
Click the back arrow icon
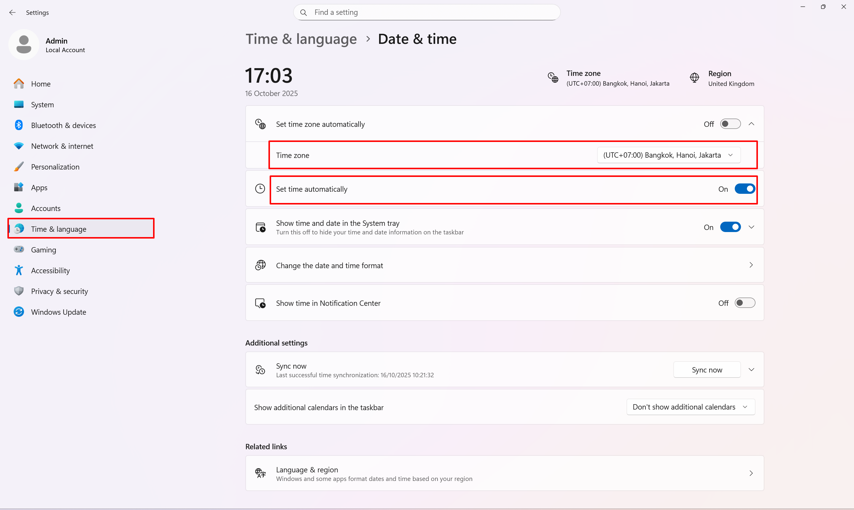[x=12, y=12]
